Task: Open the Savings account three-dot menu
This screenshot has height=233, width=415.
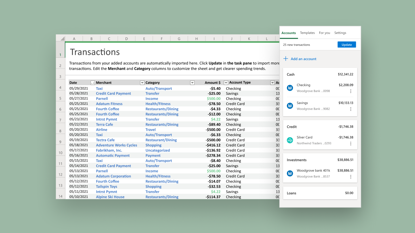Action: [x=351, y=109]
